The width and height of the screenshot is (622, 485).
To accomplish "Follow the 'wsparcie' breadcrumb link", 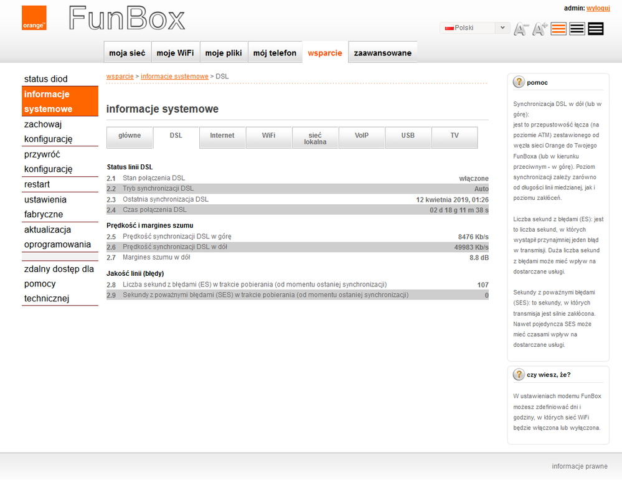I will tap(120, 76).
